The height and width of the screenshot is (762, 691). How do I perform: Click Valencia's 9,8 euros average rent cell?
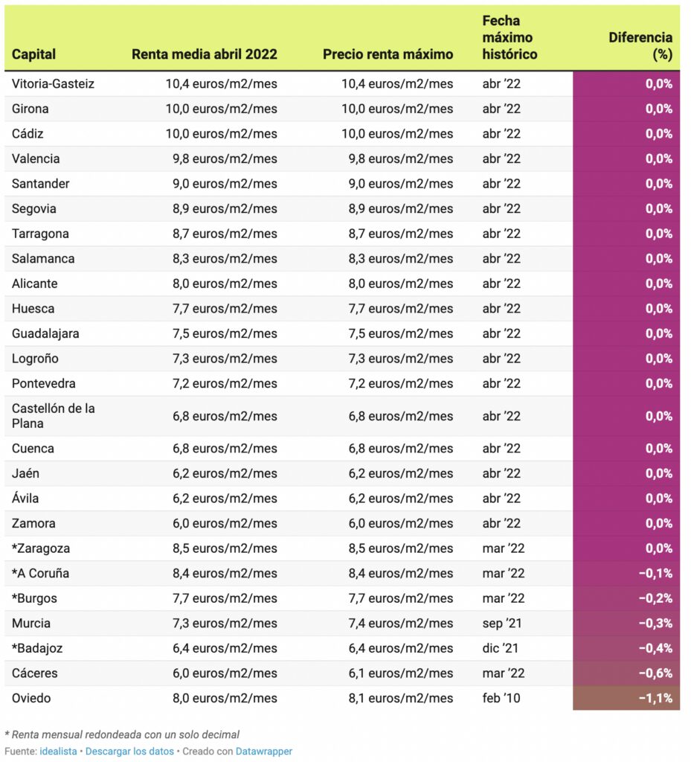click(x=225, y=159)
